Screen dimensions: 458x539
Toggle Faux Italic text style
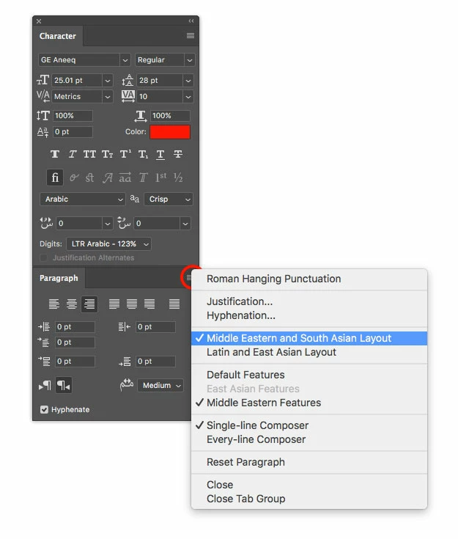(x=72, y=154)
